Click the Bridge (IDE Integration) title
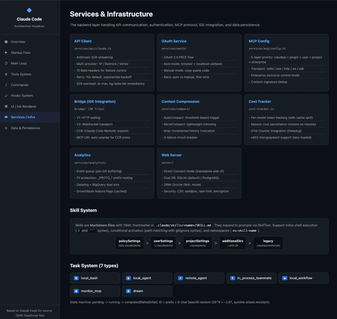Screen dimensions: 337x319 point(95,102)
